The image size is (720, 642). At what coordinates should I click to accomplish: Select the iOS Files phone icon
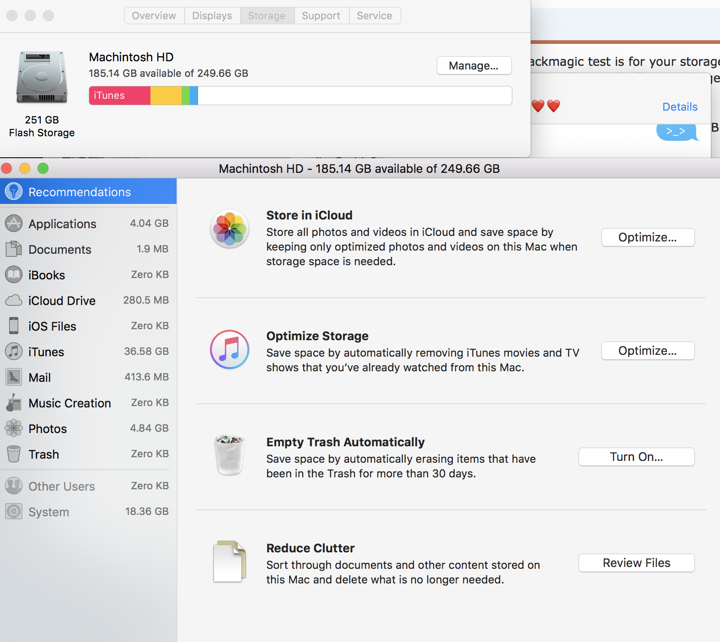pos(14,326)
